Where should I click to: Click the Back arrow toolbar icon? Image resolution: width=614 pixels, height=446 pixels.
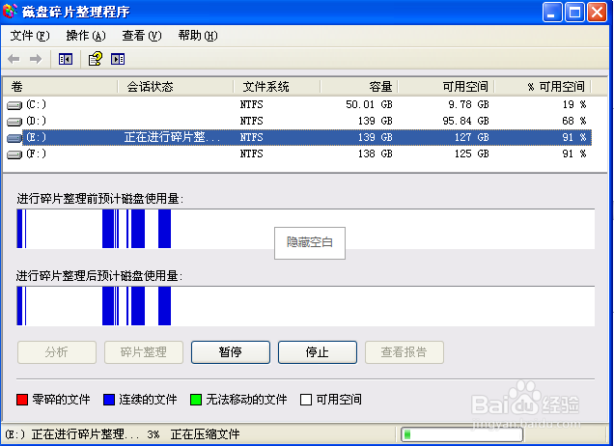tap(14, 59)
